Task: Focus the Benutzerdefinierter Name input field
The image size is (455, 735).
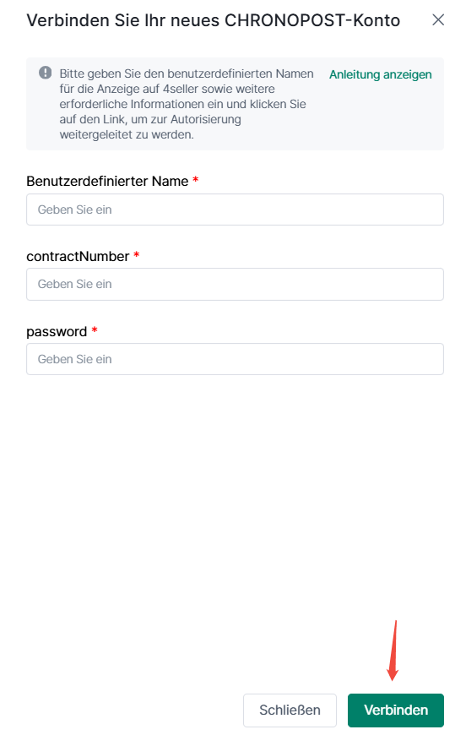Action: coord(235,210)
